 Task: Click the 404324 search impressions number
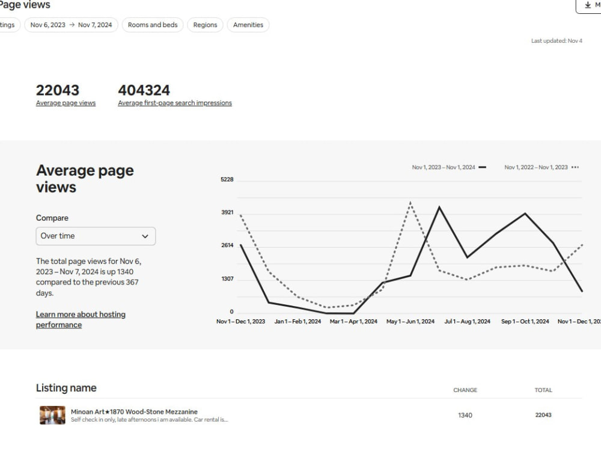pos(144,91)
